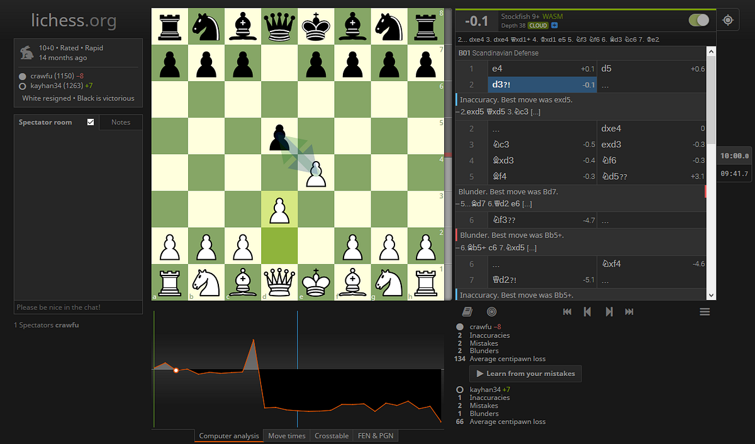
Task: Select highlighted move d3?! in list
Action: pyautogui.click(x=541, y=85)
